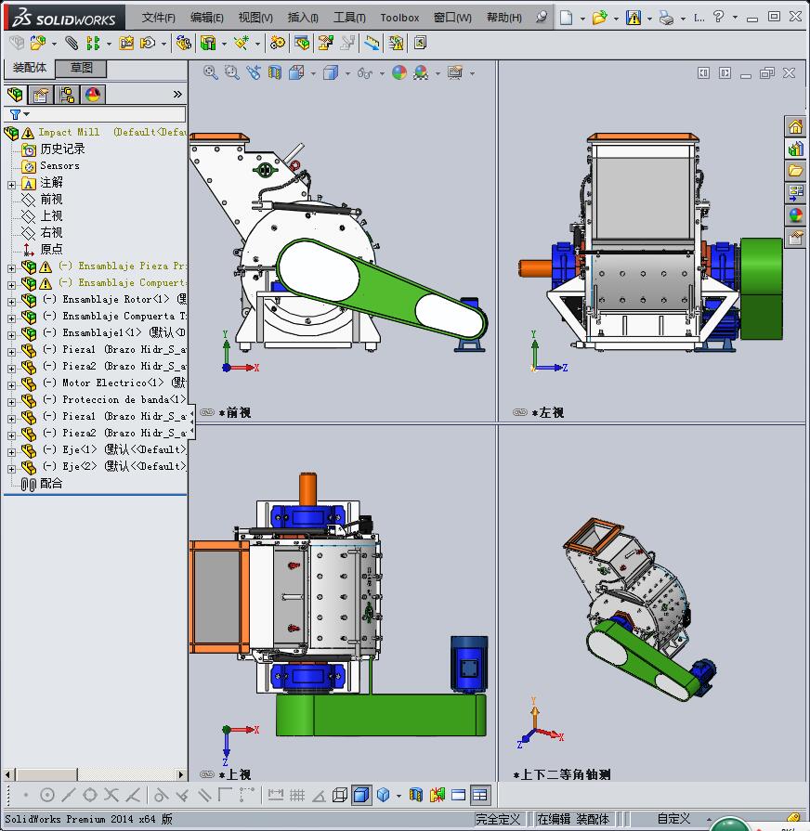Click the New document icon

[x=566, y=18]
